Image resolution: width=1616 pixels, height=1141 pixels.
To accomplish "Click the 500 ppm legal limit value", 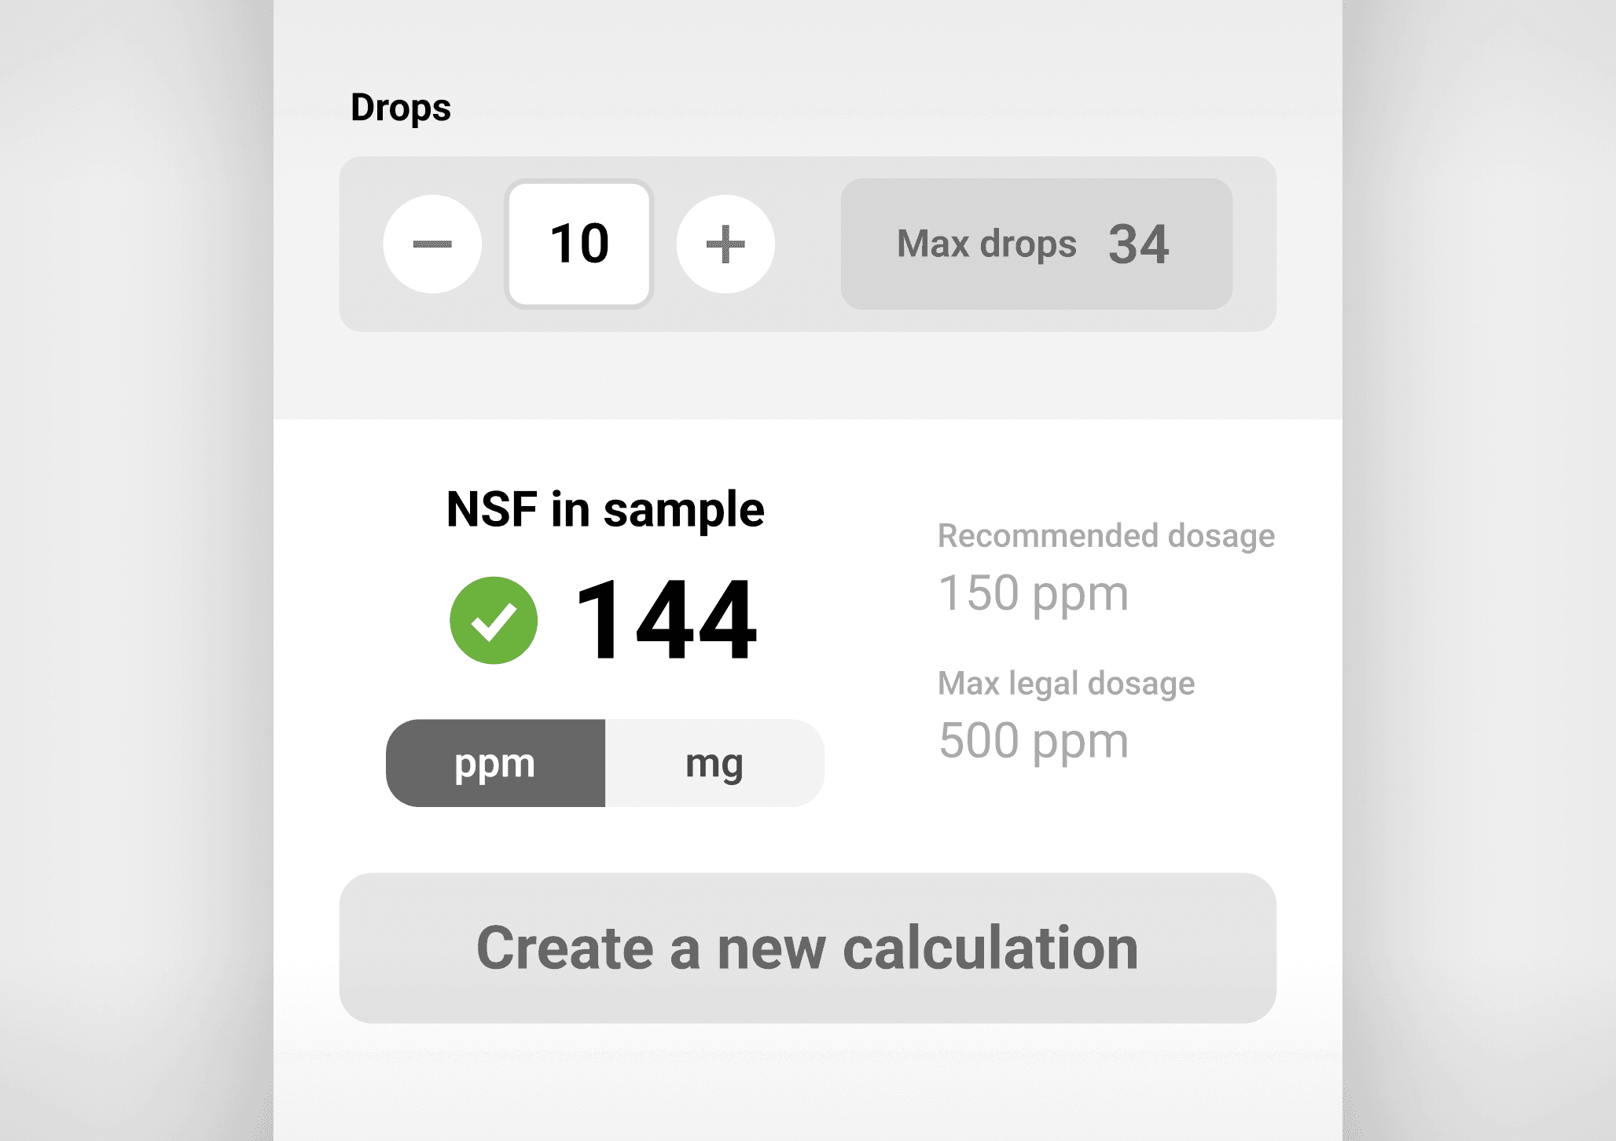I will coord(1033,742).
